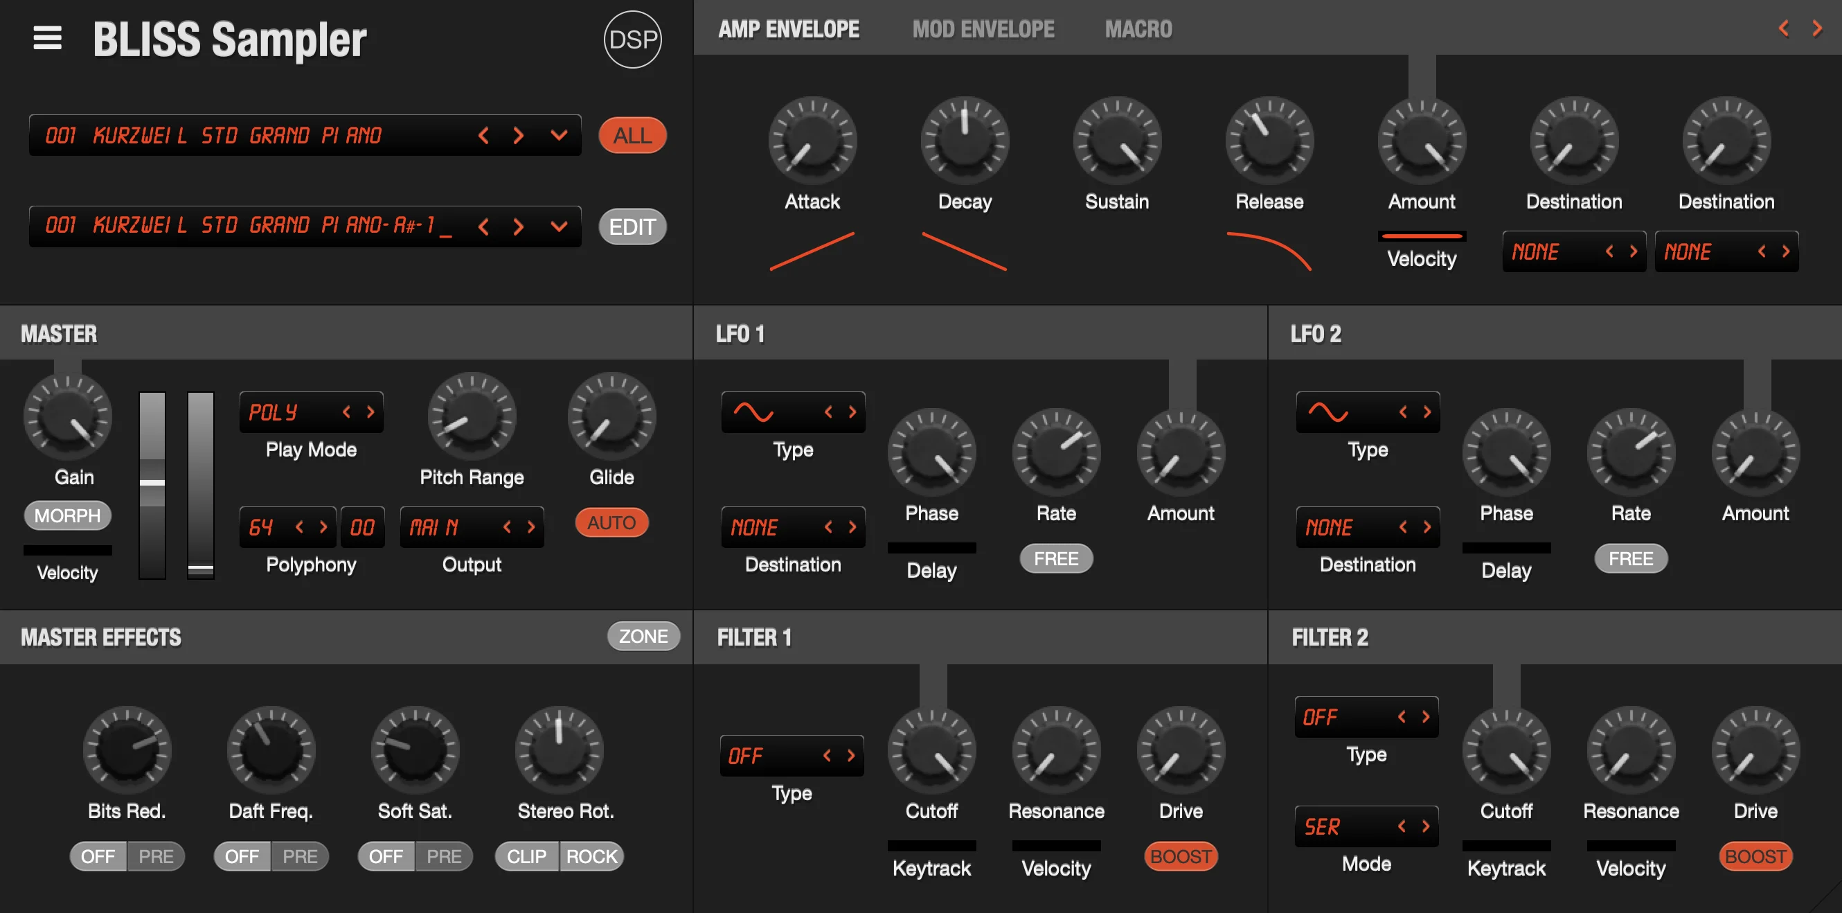1842x913 pixels.
Task: Go to previous zone sample
Action: [484, 227]
